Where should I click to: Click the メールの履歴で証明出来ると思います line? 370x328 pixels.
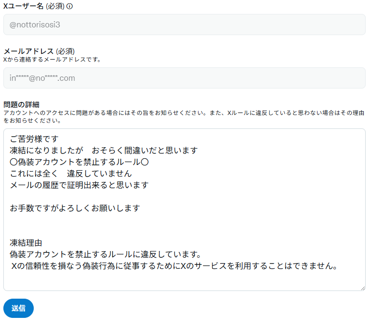(79, 185)
